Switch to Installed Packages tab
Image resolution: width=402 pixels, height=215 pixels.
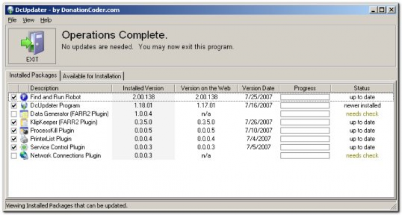[x=33, y=75]
